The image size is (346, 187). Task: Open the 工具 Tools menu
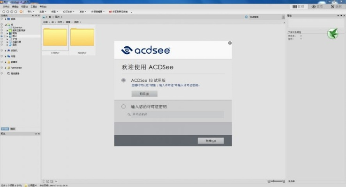pyautogui.click(x=34, y=7)
